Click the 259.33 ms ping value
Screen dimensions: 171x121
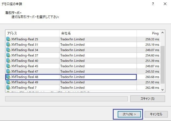(x=152, y=39)
